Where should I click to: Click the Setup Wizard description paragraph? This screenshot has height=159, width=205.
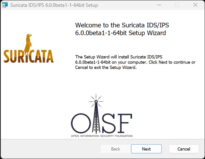(x=135, y=62)
